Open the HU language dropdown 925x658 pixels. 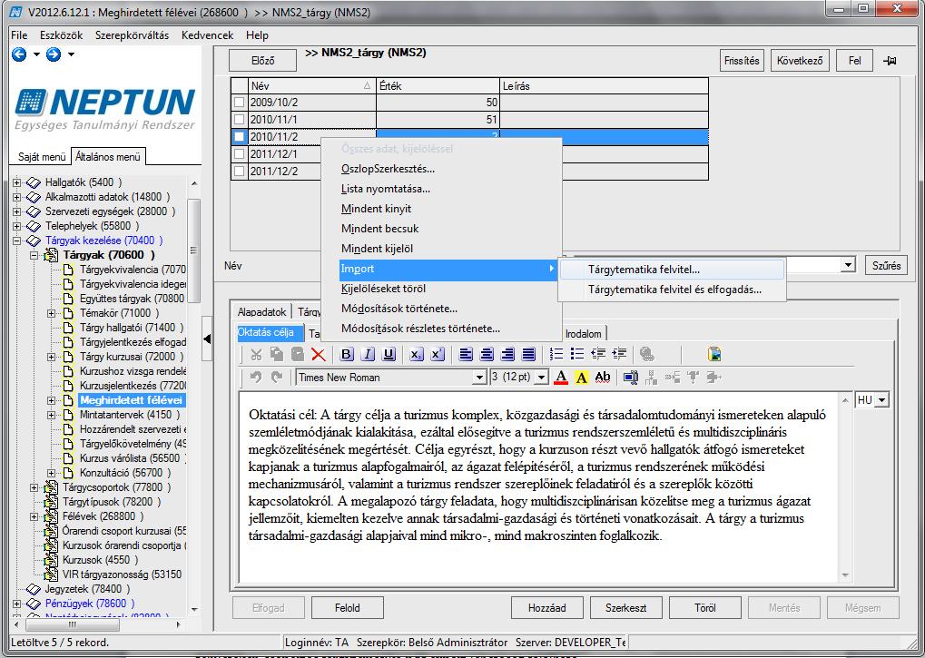point(882,400)
